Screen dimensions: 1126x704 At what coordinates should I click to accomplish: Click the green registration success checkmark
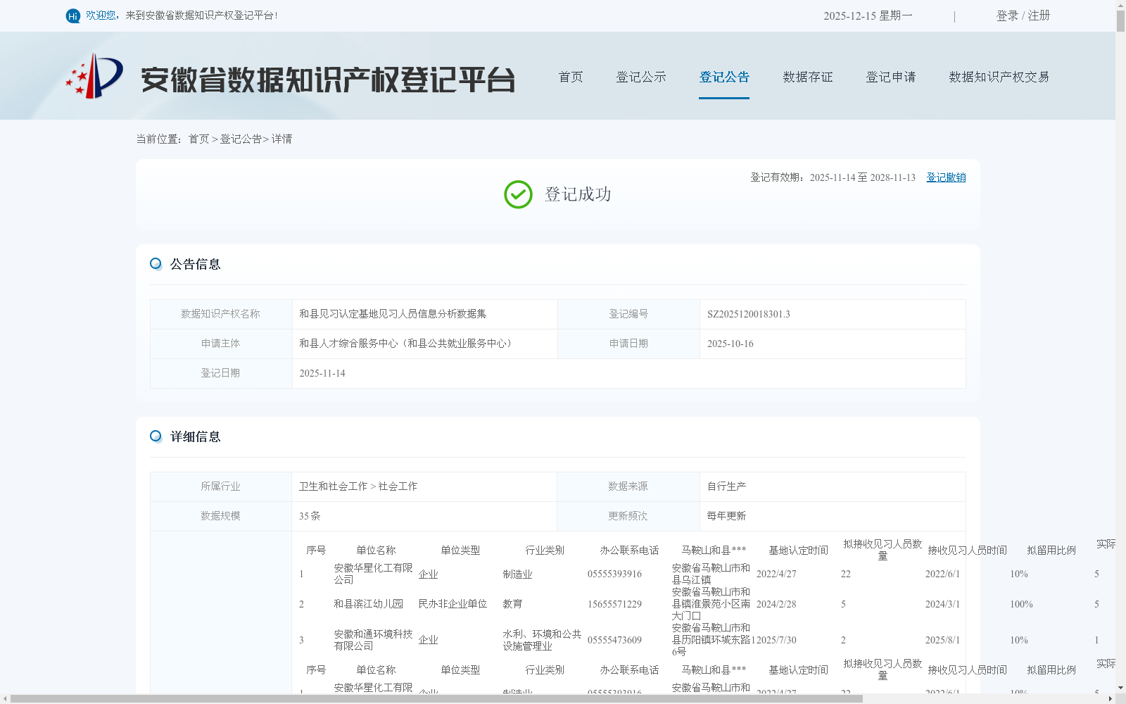(x=519, y=194)
